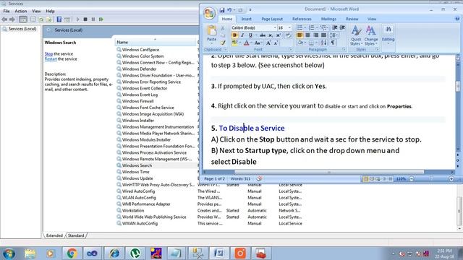Switch to the Mailings ribbon tab
Viewport: 463px width, 260px height.
pos(328,19)
